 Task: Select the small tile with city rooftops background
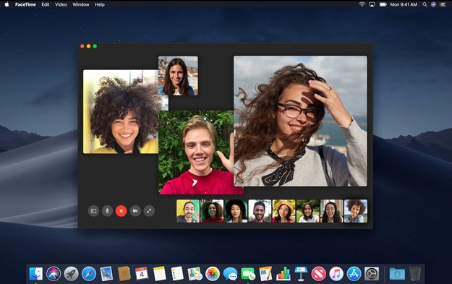point(178,76)
